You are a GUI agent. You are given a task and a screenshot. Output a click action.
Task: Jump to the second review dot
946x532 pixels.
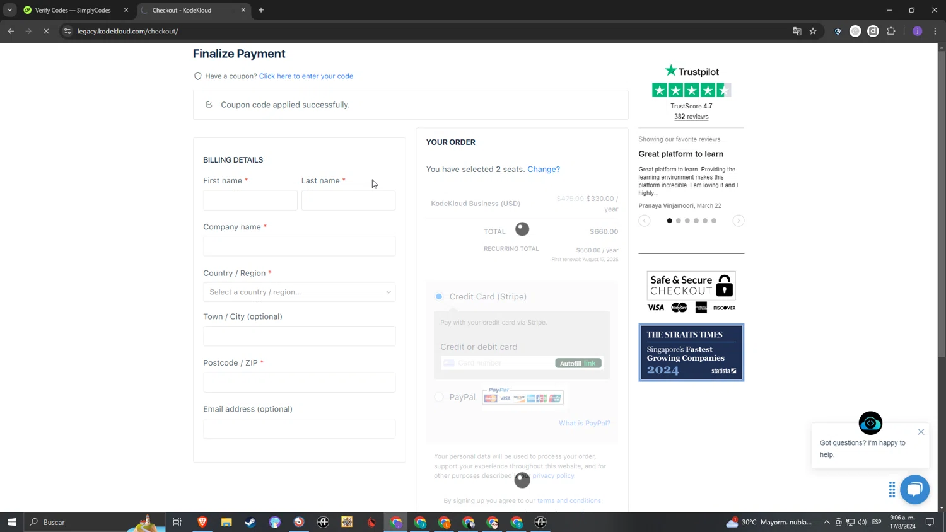[x=679, y=221]
